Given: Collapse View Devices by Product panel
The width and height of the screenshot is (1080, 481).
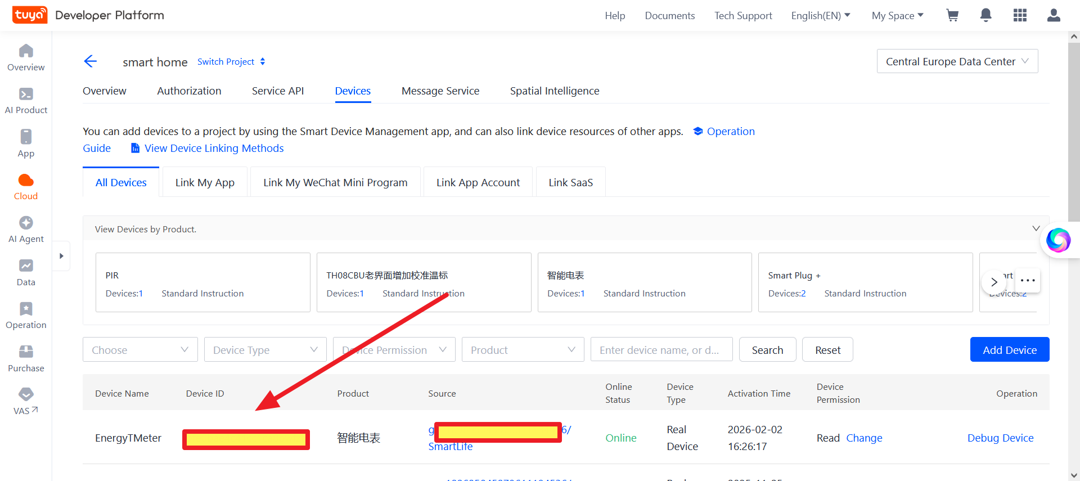Looking at the screenshot, I should [1036, 229].
